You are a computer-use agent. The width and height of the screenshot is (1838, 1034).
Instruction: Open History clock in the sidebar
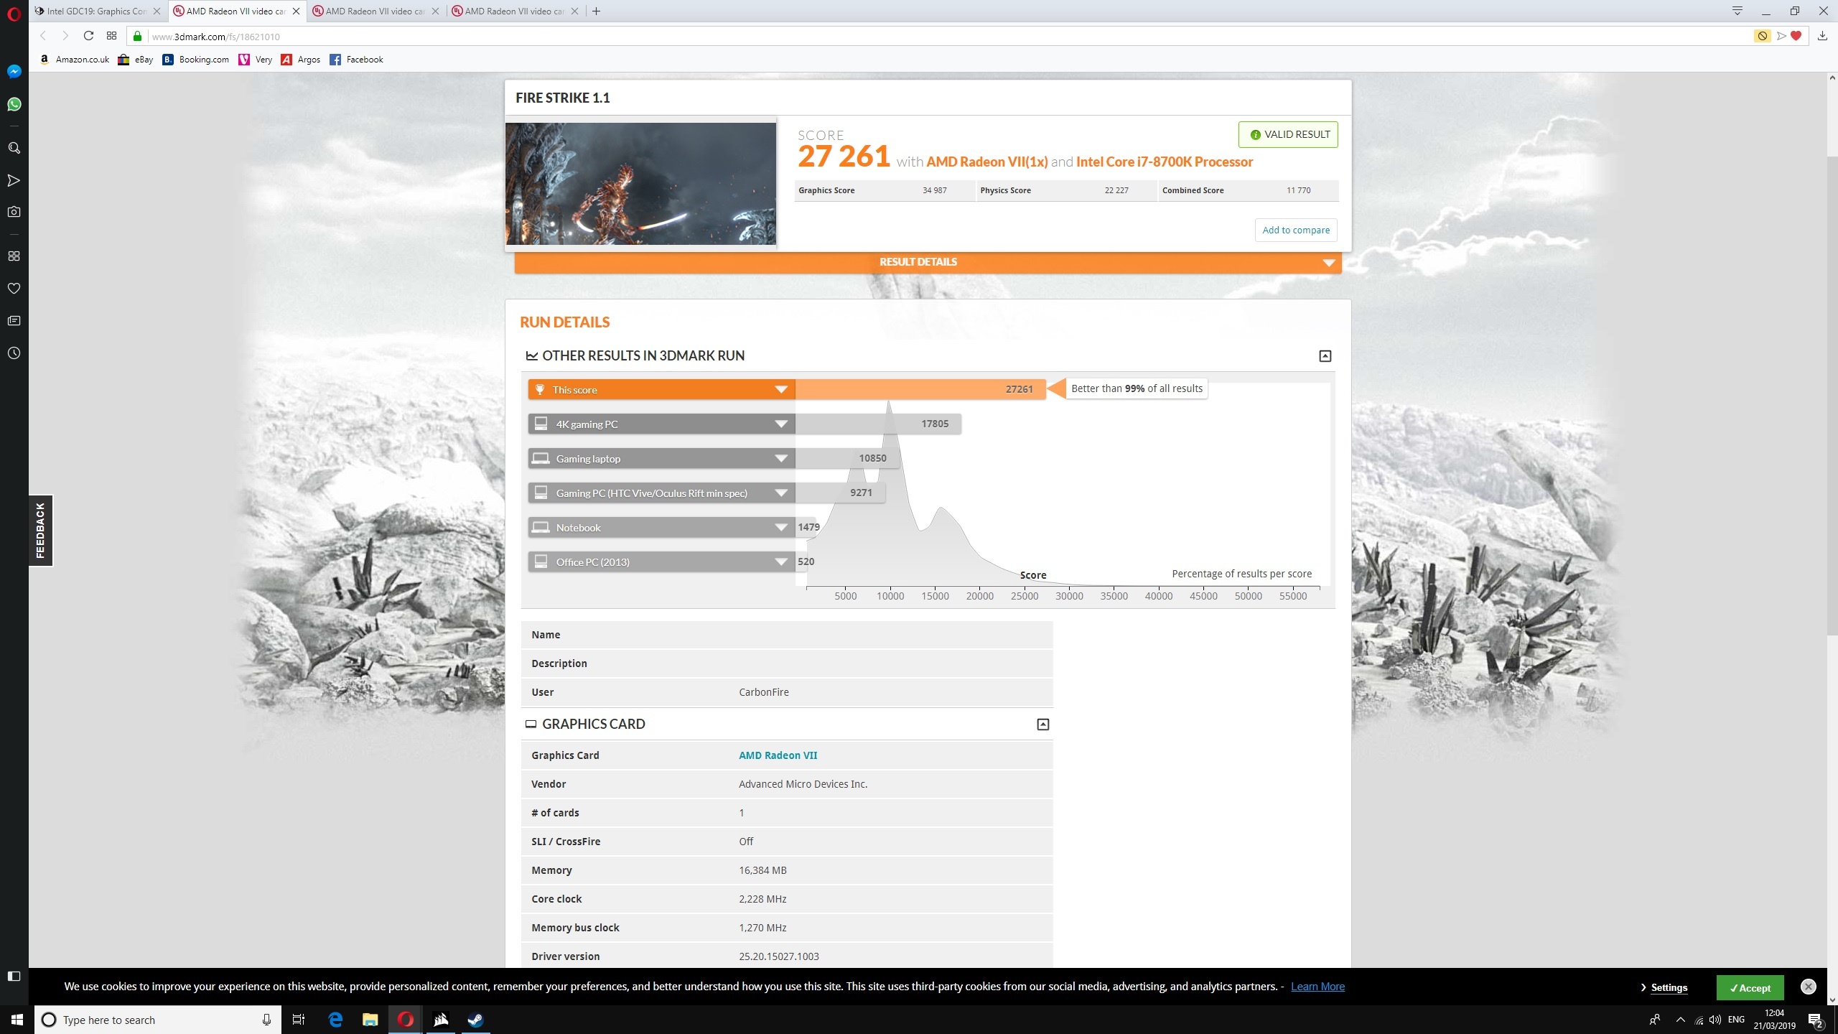coord(14,353)
